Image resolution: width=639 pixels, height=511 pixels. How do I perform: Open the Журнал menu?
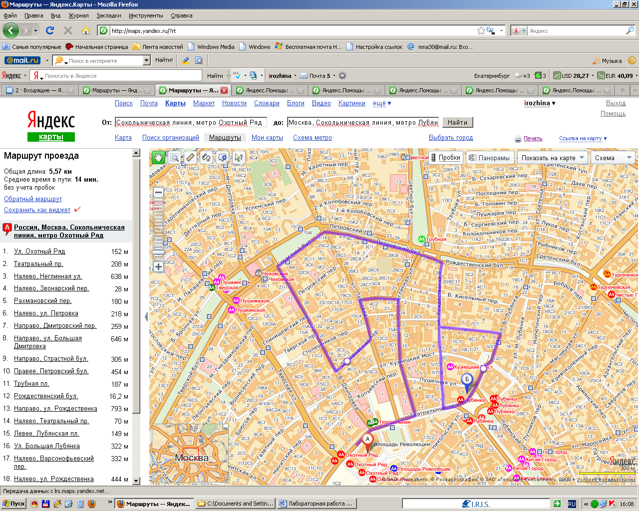(x=78, y=15)
